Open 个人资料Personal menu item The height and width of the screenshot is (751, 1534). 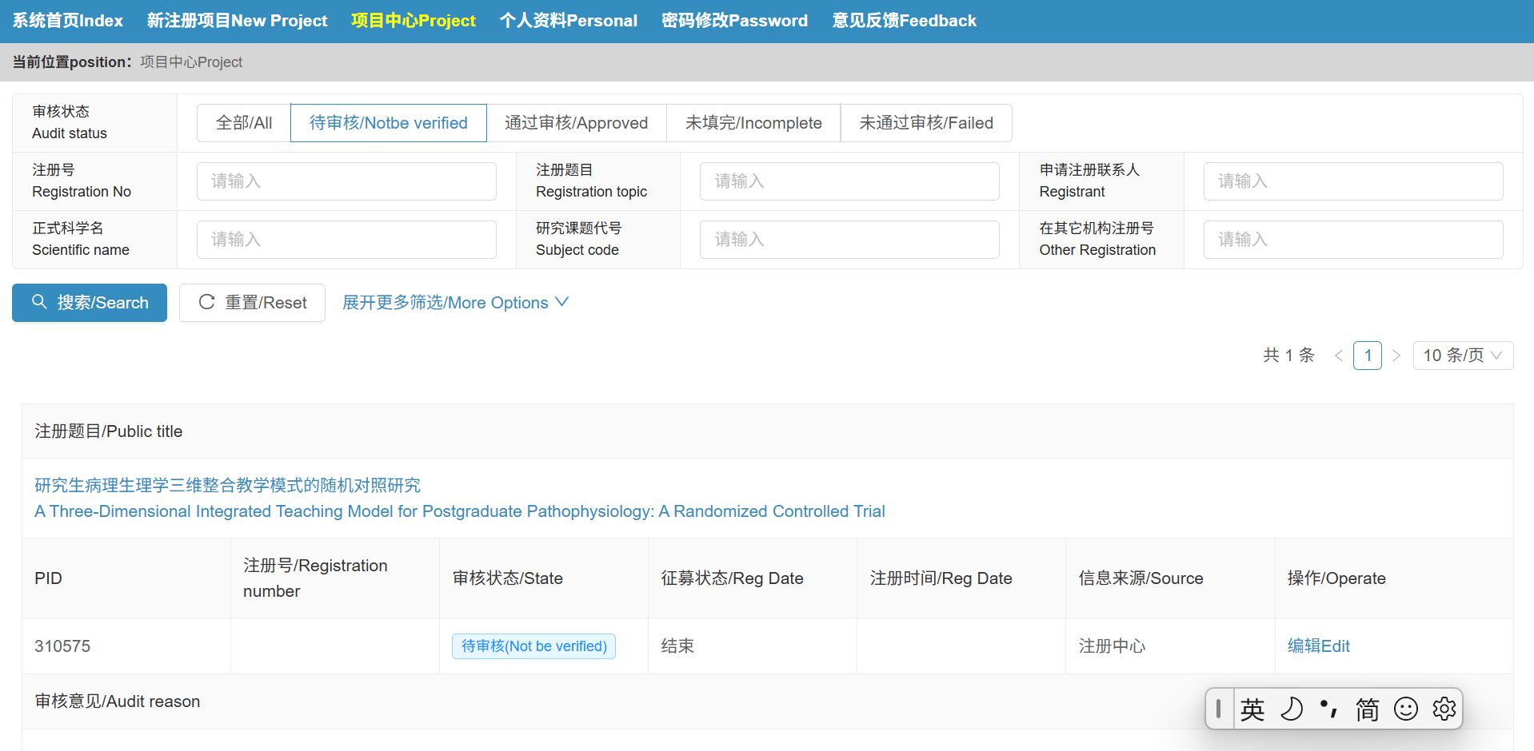[x=568, y=21]
